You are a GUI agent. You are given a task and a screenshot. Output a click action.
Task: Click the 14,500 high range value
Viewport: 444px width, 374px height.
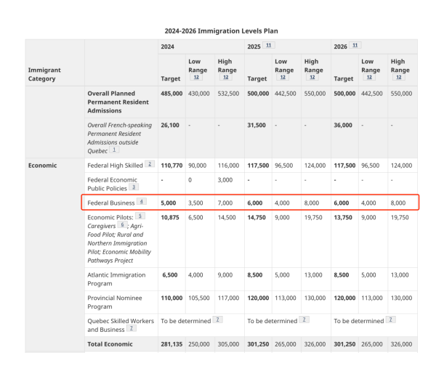point(227,217)
